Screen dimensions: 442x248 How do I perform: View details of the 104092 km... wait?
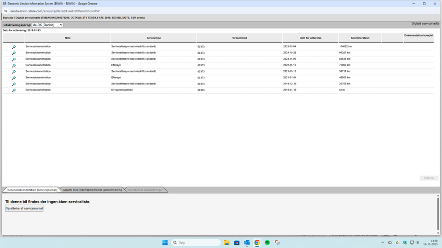click(x=14, y=47)
